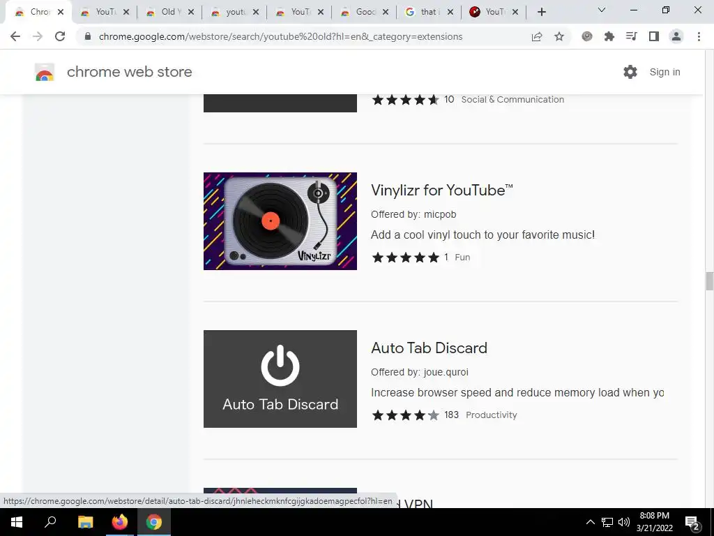Open Chrome's three-dot menu
Viewport: 714px width, 536px height.
(699, 36)
